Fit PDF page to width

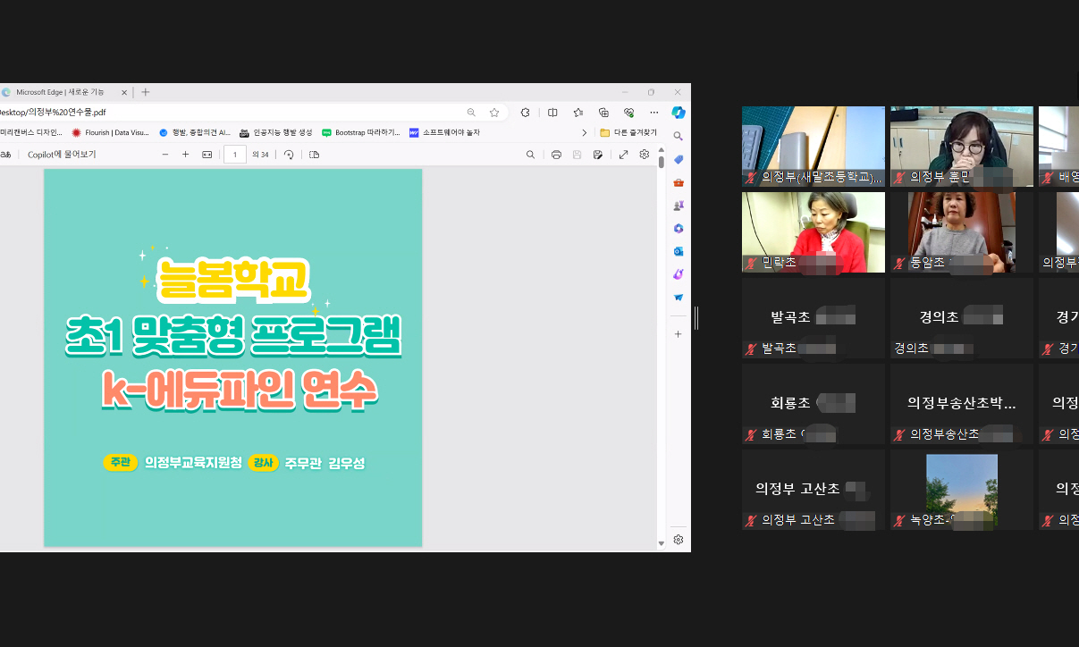207,155
